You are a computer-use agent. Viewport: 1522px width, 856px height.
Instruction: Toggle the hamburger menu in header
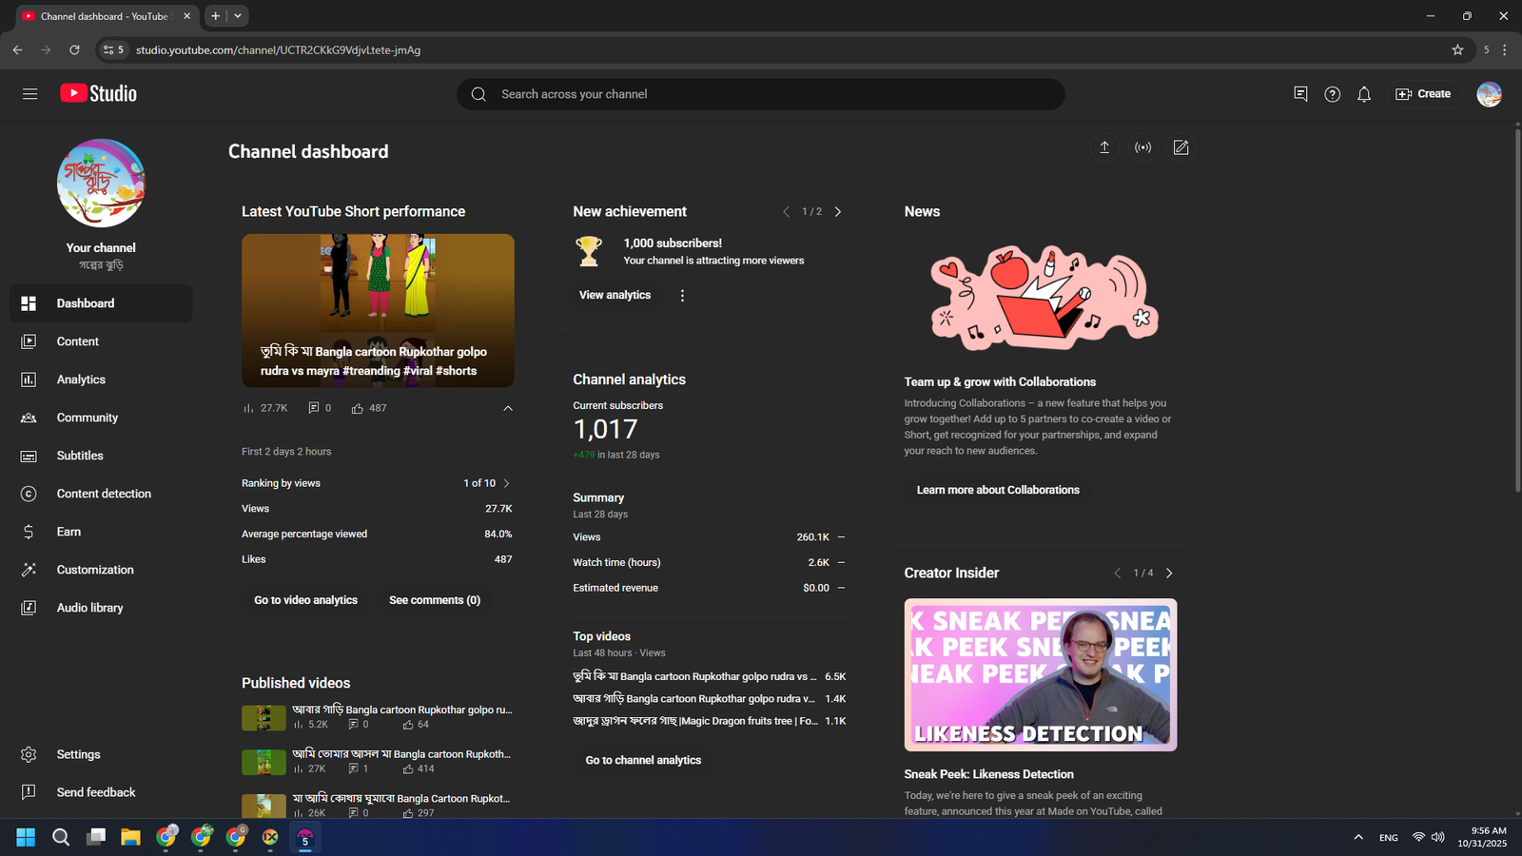click(x=29, y=94)
